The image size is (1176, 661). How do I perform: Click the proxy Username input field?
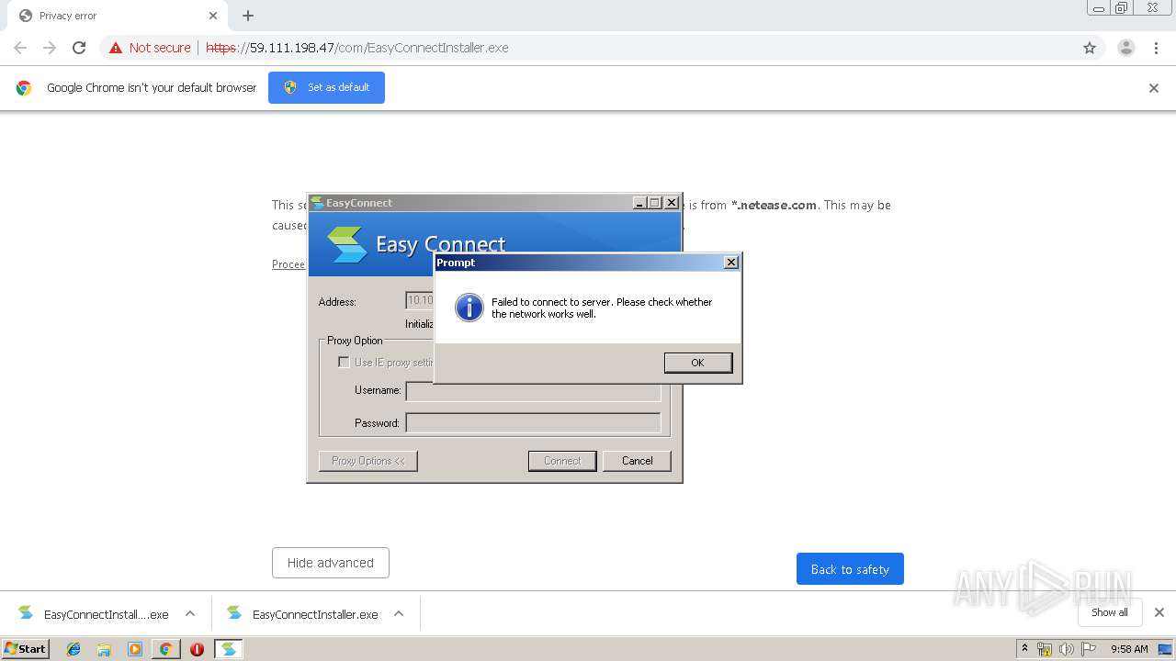coord(533,391)
